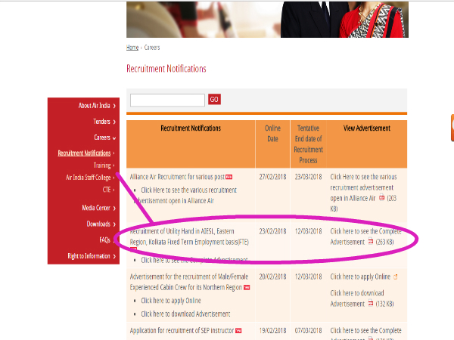Select Tentative End date of Recruitment Process header
Viewport: 454px width, 340px height.
tap(309, 144)
